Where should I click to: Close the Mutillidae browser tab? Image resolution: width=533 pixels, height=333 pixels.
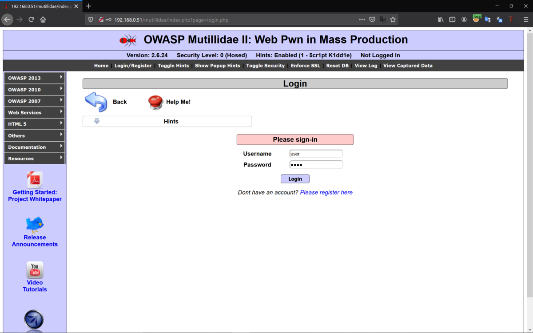tap(76, 6)
